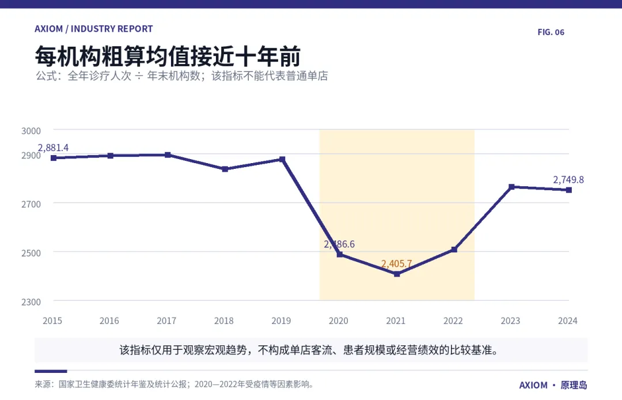Click the 2015 x-axis label
This screenshot has height=400, width=622.
coord(52,320)
